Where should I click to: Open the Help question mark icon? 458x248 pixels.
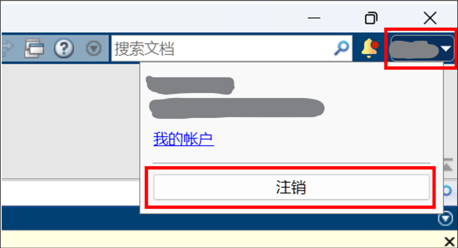pos(64,48)
